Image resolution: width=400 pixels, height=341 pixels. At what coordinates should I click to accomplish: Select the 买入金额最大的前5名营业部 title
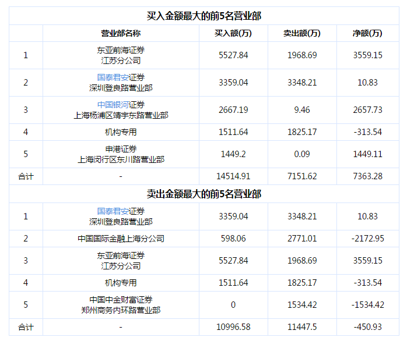(204, 16)
